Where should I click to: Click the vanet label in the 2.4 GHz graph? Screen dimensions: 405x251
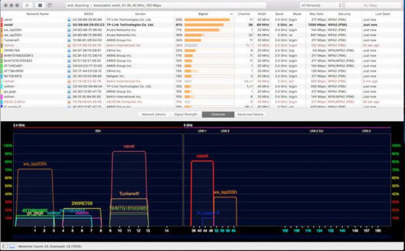pos(129,146)
